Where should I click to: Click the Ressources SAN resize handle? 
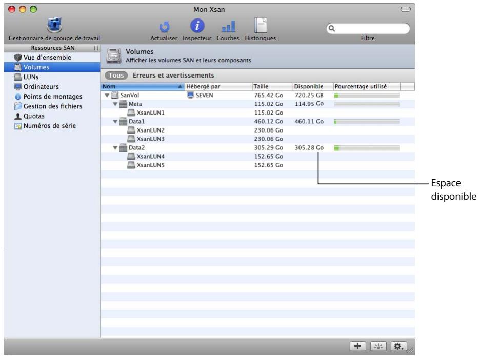click(96, 48)
